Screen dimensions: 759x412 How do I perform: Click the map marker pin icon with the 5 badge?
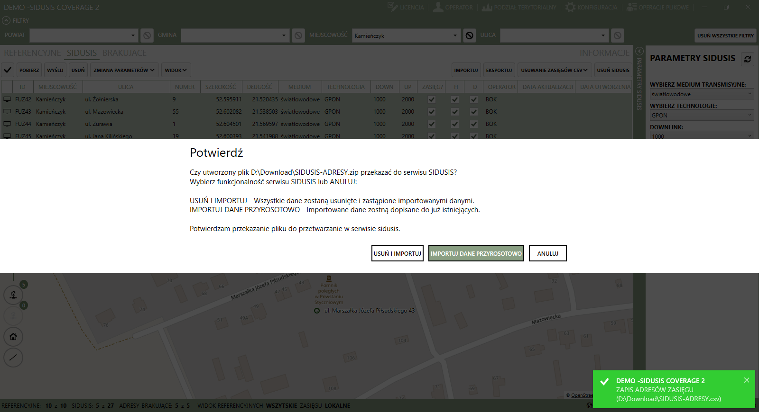click(13, 295)
